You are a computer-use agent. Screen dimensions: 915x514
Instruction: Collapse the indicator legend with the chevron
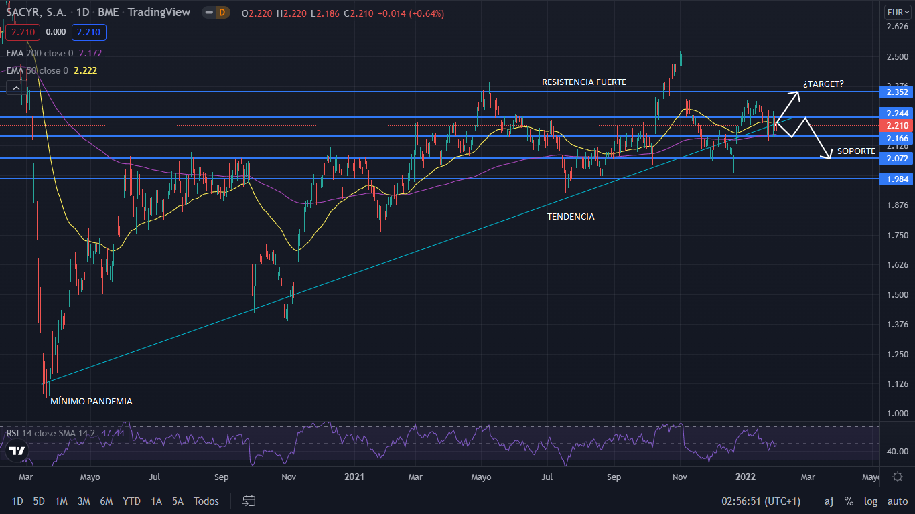(15, 88)
